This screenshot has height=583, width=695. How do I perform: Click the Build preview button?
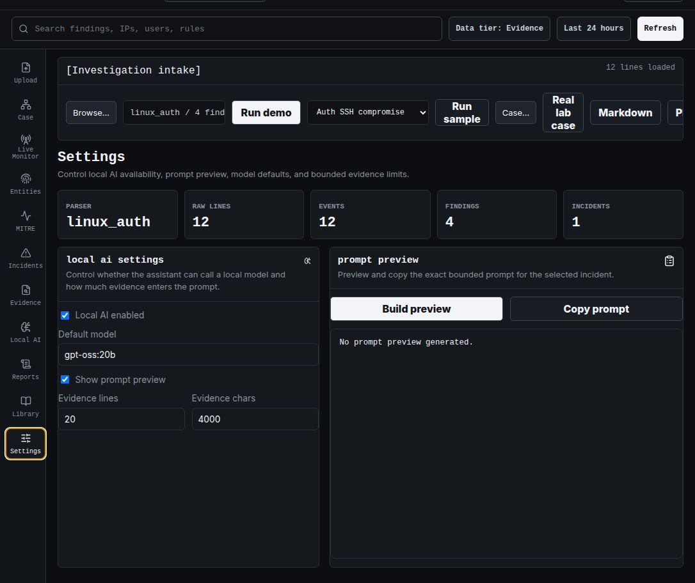(416, 309)
